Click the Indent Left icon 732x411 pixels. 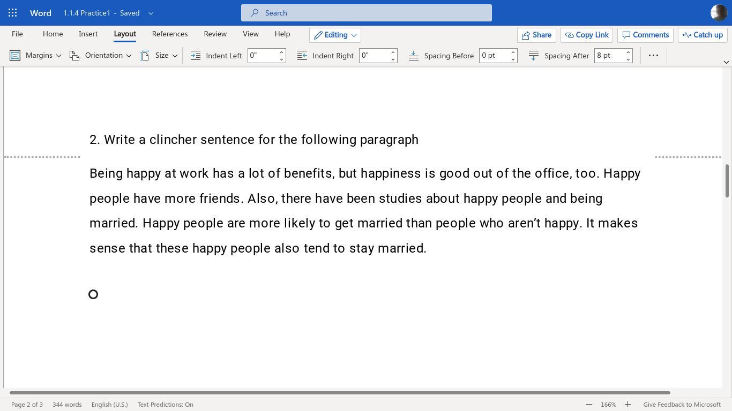(x=196, y=56)
